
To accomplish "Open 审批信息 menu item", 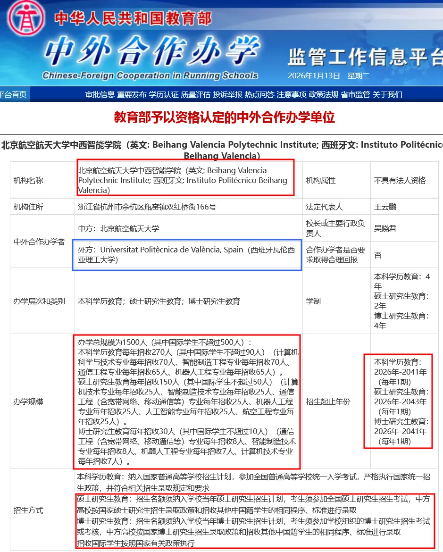I will [x=100, y=94].
